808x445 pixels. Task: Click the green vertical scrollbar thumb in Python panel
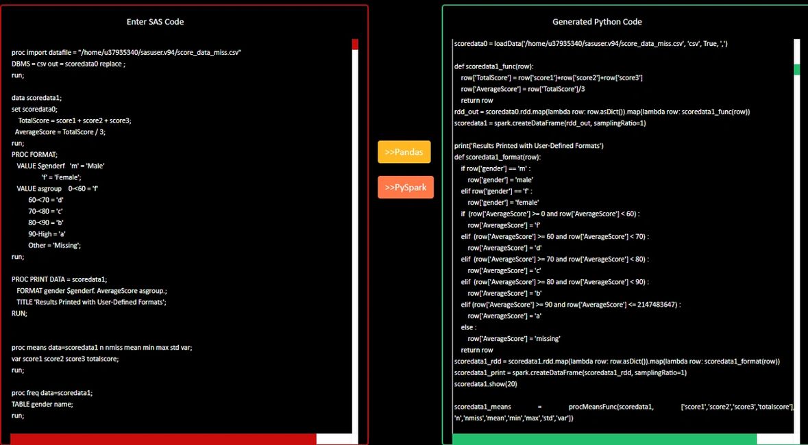point(796,70)
